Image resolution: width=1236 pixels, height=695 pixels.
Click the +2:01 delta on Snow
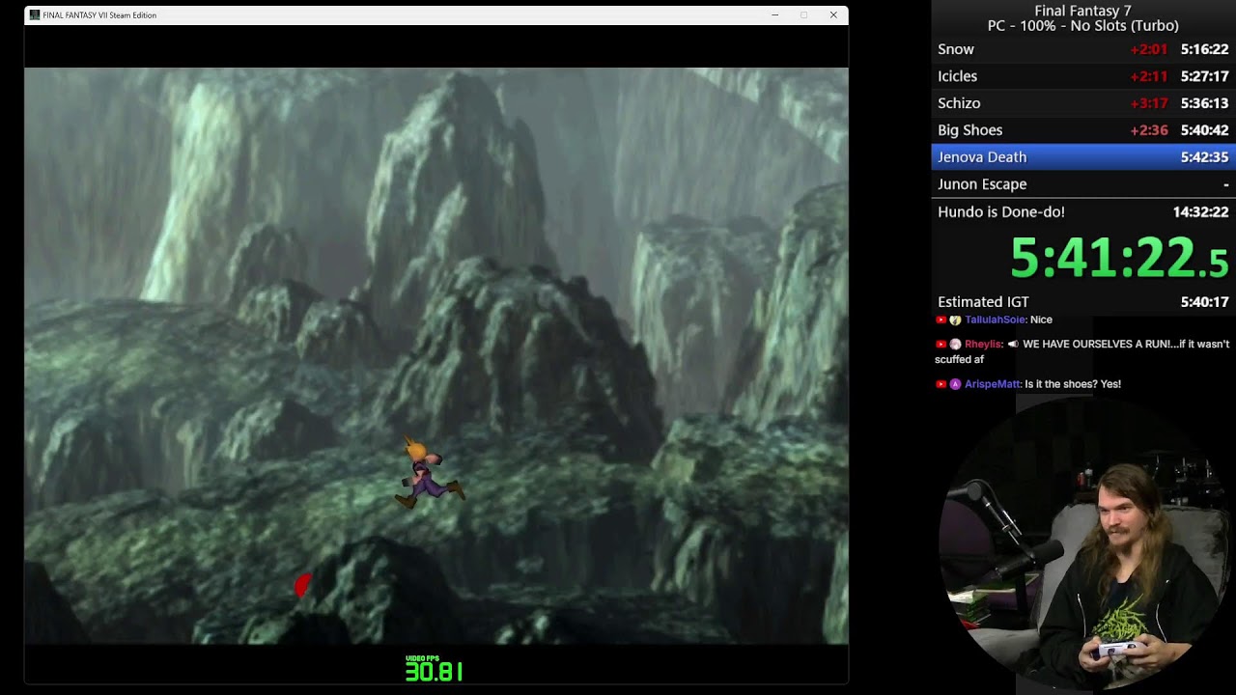point(1149,49)
